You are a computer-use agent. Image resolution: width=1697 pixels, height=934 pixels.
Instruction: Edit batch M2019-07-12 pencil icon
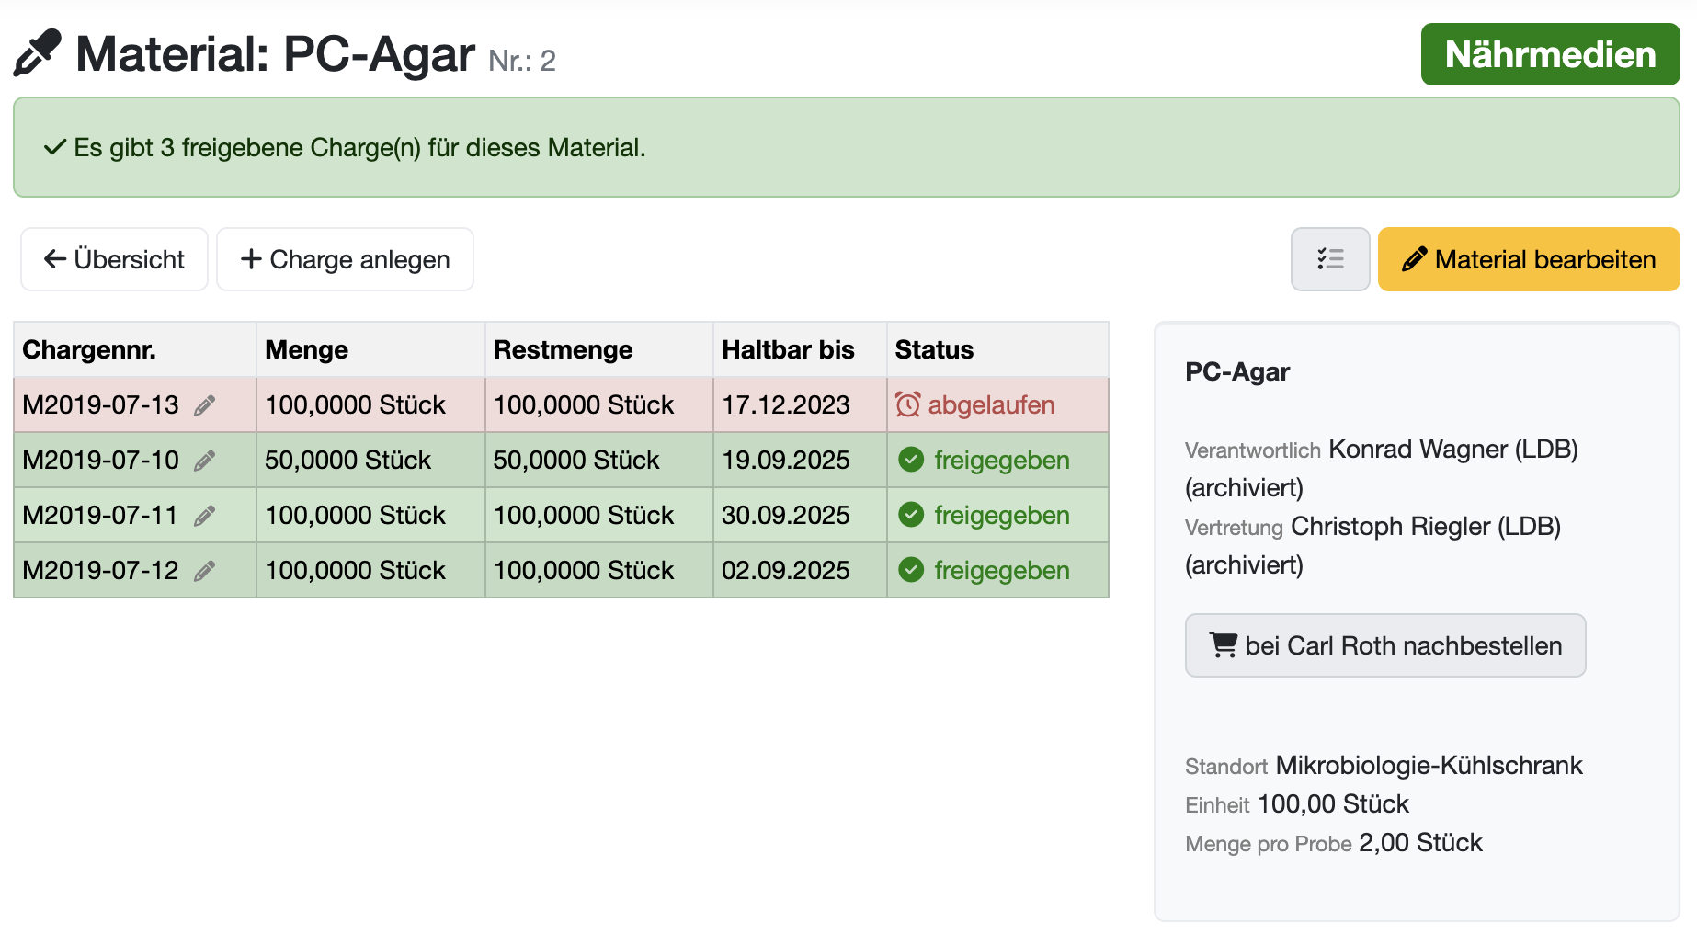pos(205,571)
